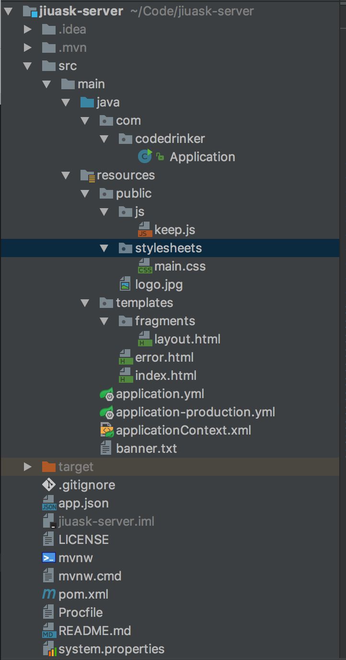
Task: Select application-production.yml file
Action: pos(195,412)
